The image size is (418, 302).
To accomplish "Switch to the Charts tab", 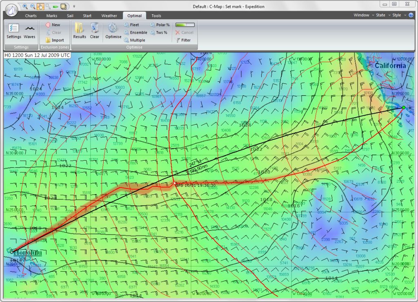I will [31, 16].
